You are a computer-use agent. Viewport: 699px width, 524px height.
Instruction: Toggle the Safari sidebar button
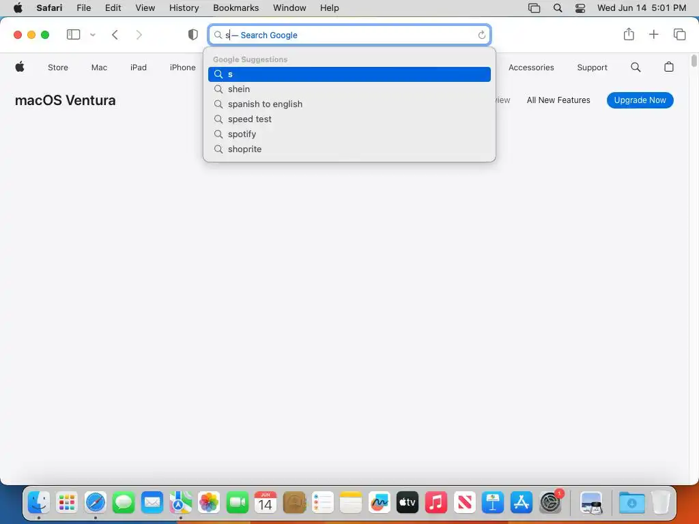click(73, 34)
